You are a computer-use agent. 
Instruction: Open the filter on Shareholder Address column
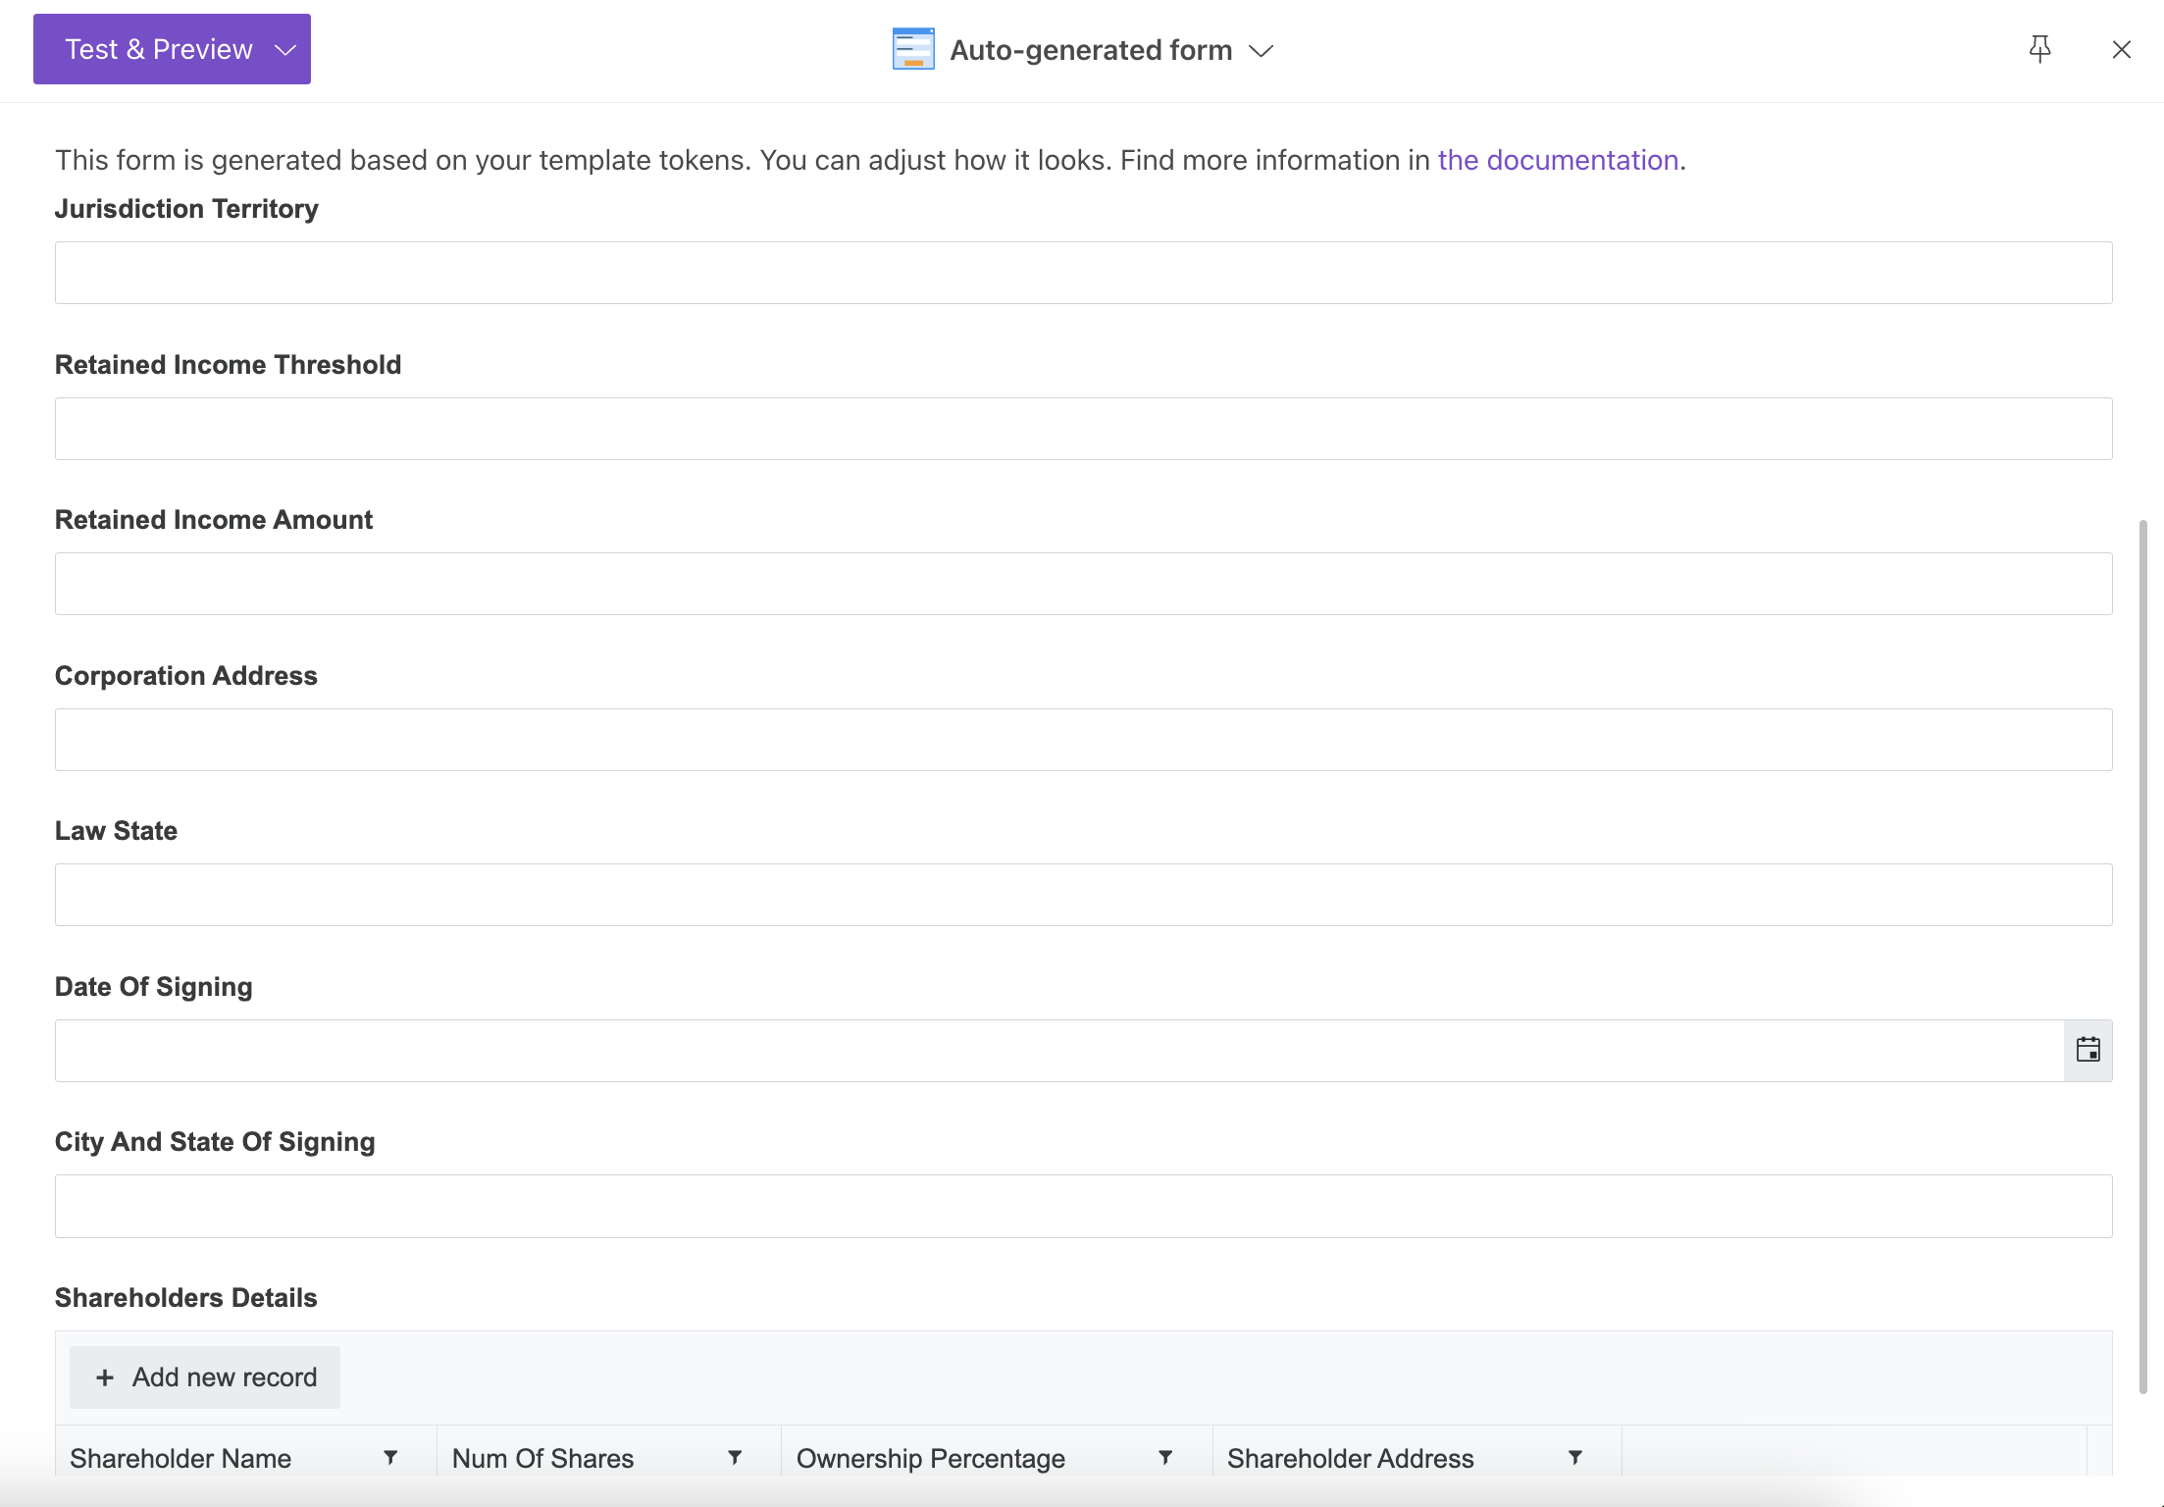click(x=1574, y=1458)
